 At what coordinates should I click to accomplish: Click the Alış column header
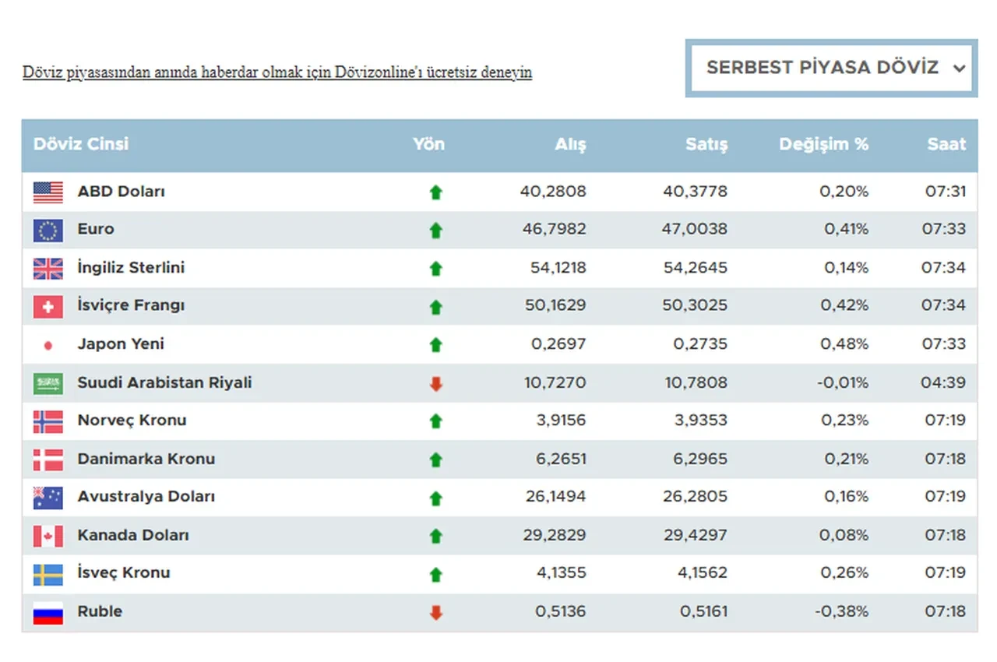(x=570, y=144)
